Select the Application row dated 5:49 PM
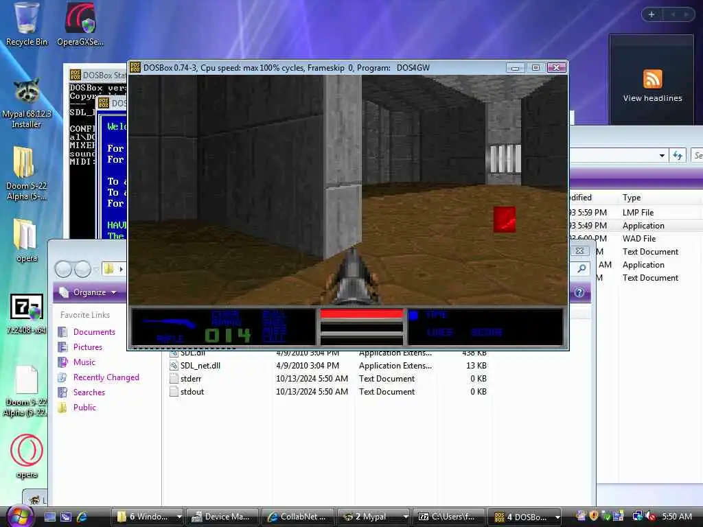The width and height of the screenshot is (703, 527). pos(636,225)
